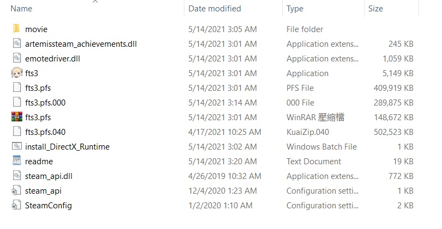The width and height of the screenshot is (442, 229).
Task: Select the steam_api configuration file icon
Action: coord(16,191)
